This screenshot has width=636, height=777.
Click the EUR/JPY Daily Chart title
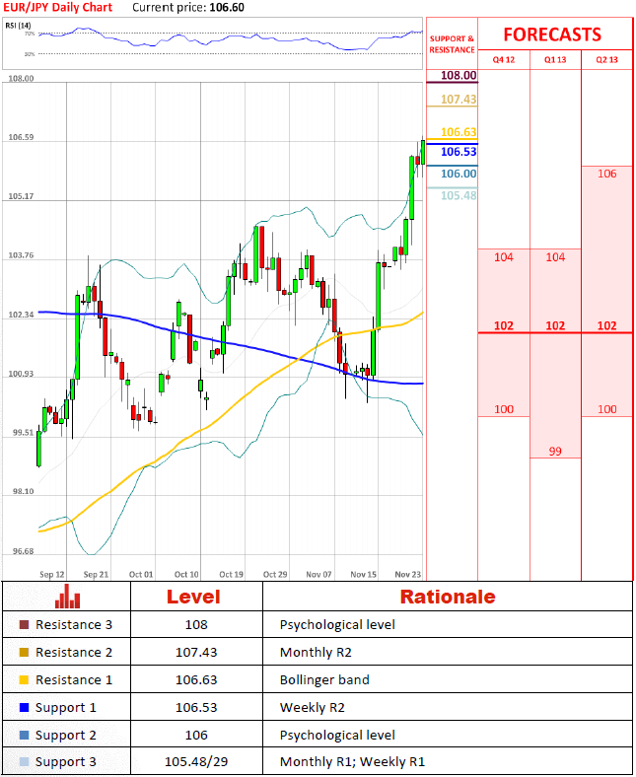[56, 7]
